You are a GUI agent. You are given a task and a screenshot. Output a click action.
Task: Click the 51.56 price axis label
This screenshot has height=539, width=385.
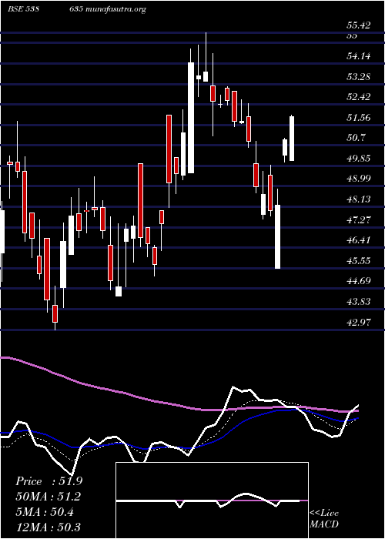tap(359, 117)
